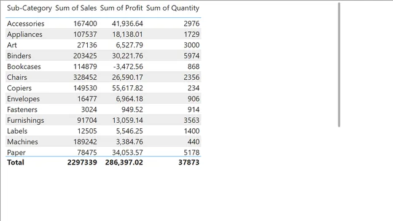Click Paper profit 34,053.57
Screen dimensions: 393x221
tap(127, 152)
